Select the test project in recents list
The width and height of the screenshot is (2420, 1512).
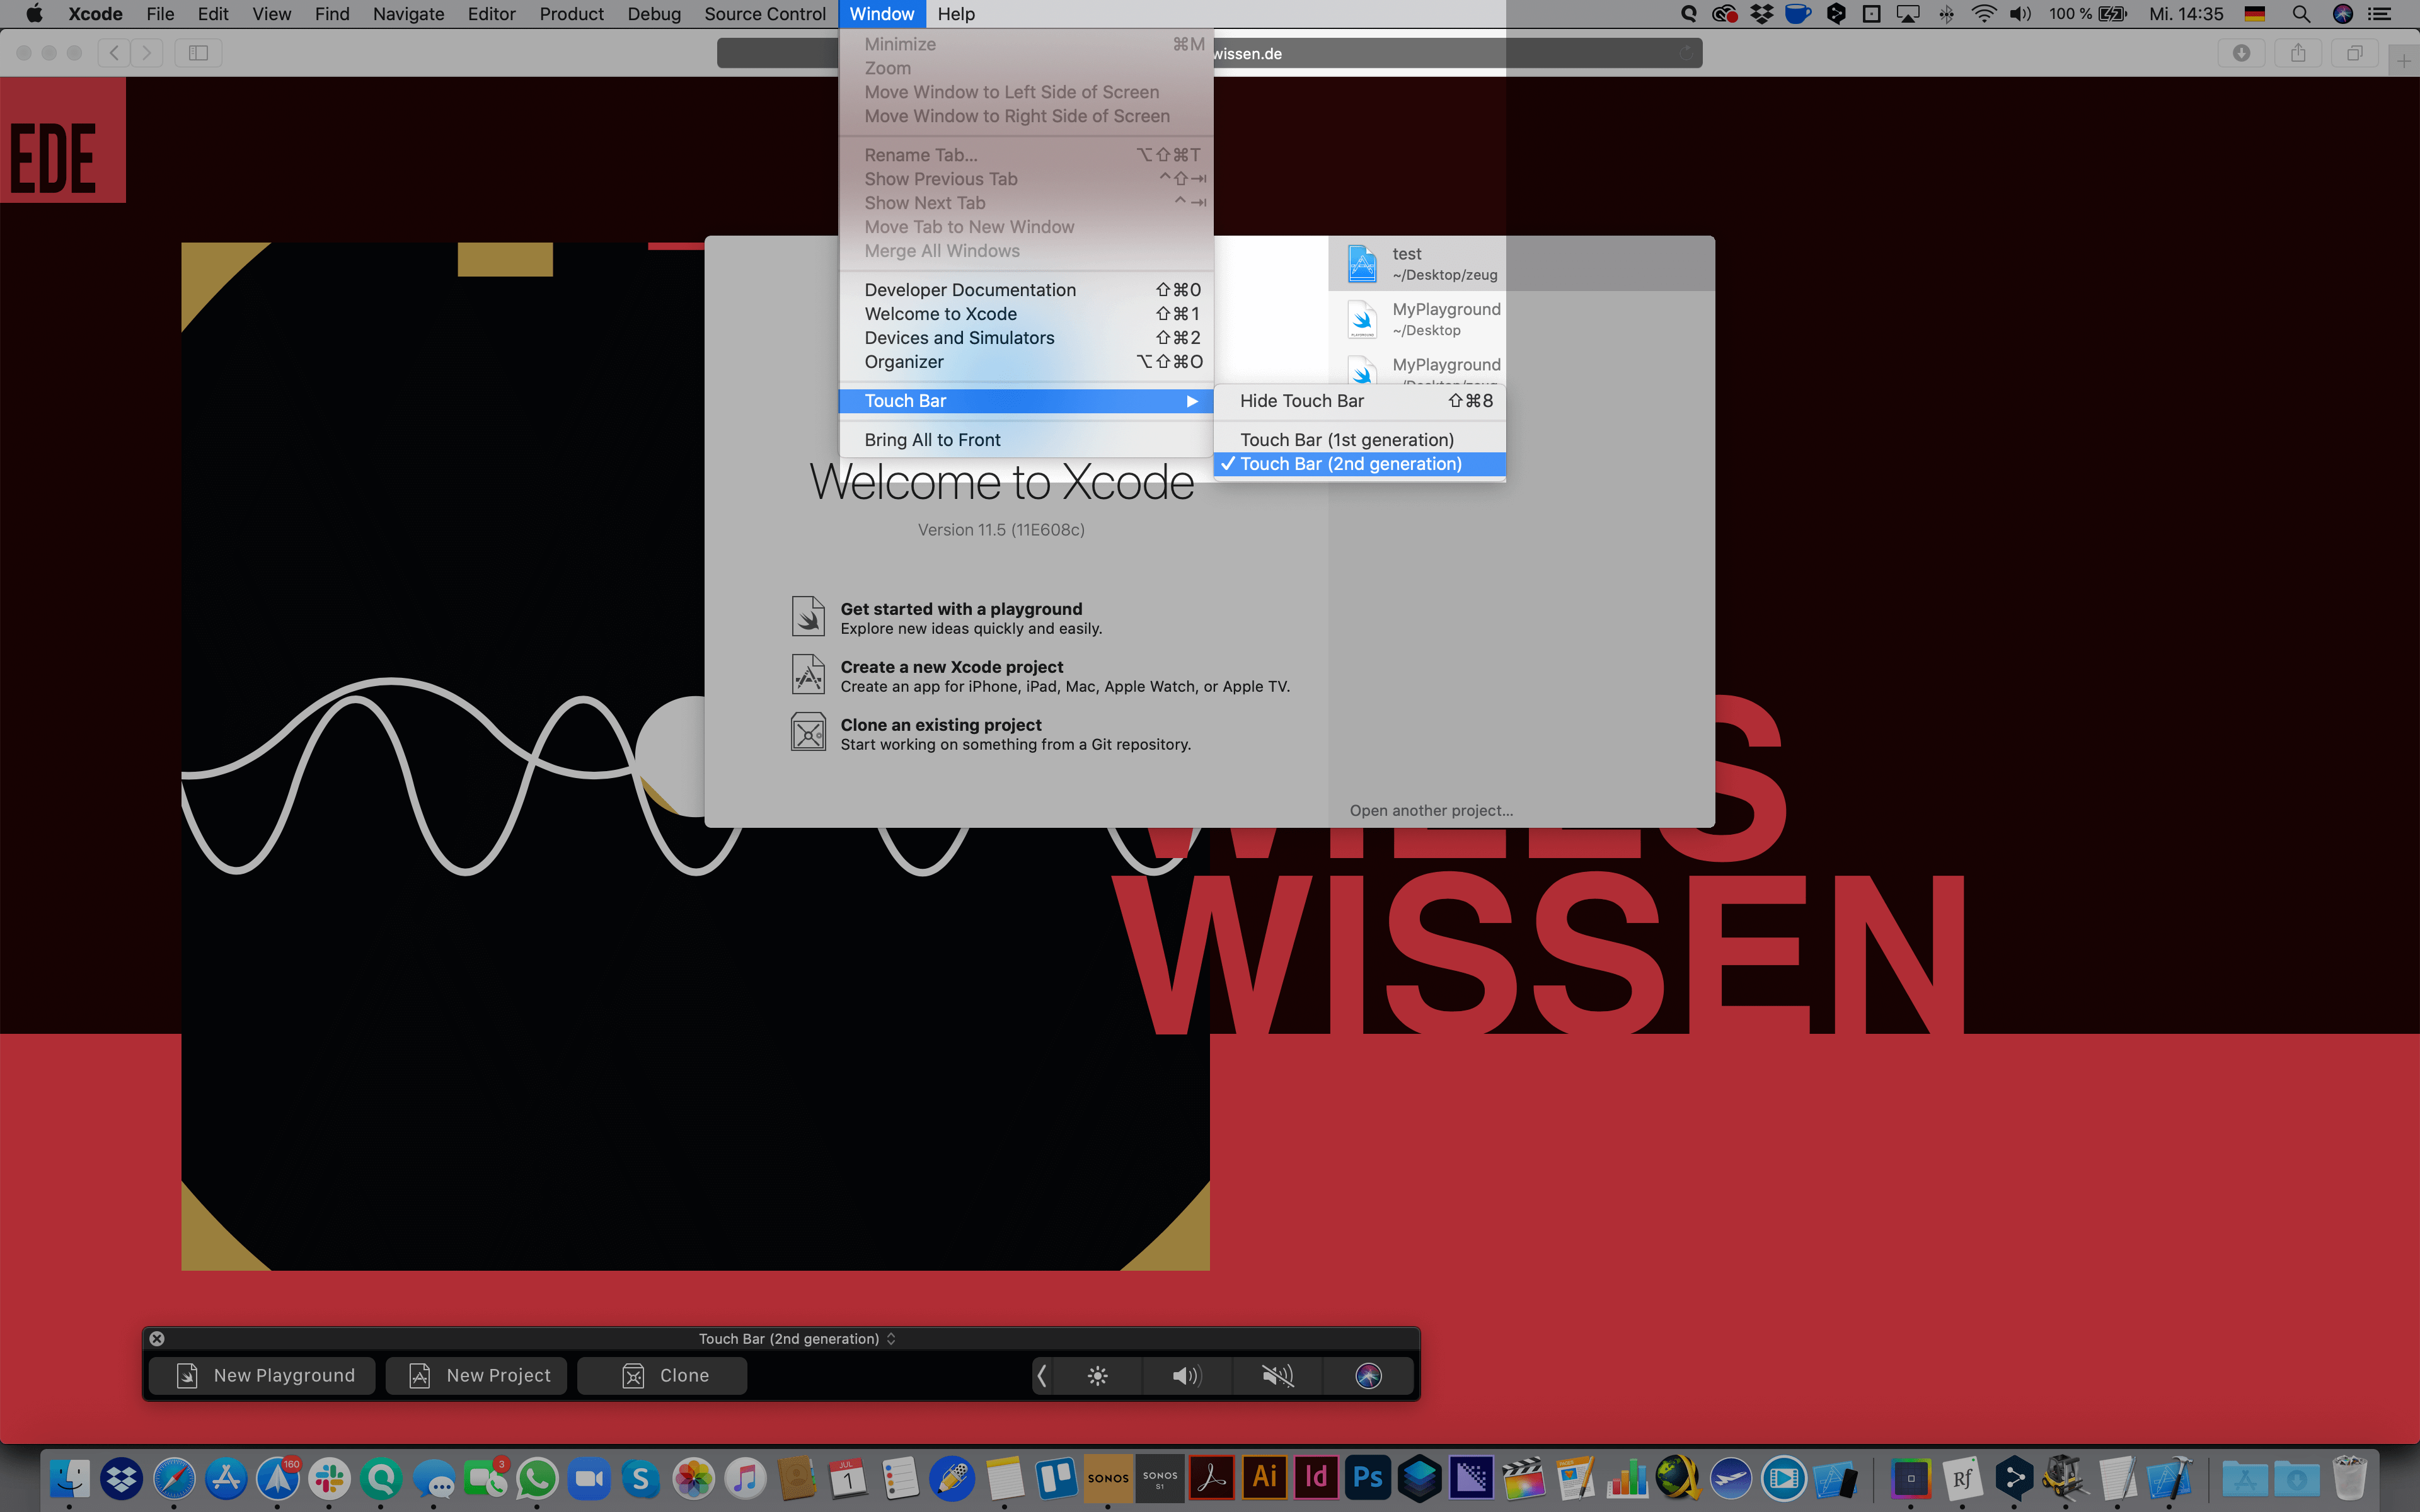pos(1420,264)
